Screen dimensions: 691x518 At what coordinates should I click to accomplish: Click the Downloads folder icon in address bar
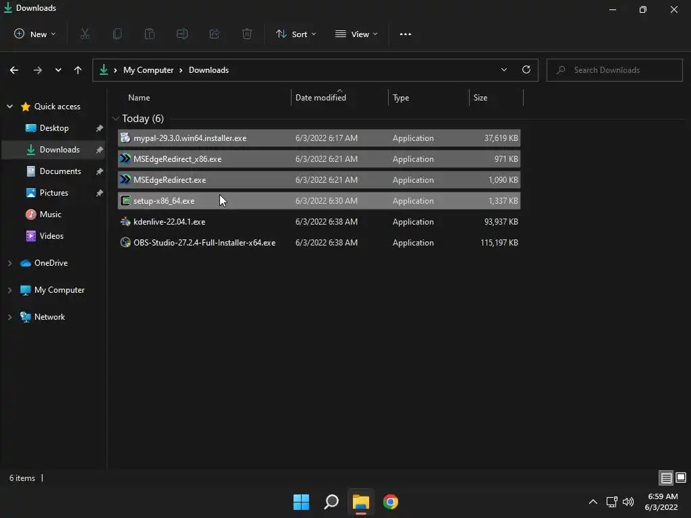click(x=103, y=69)
